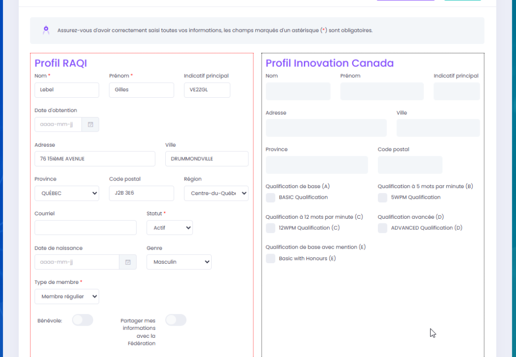This screenshot has height=357, width=516.
Task: Click the info icon in the notice banner
Action: pos(46,30)
